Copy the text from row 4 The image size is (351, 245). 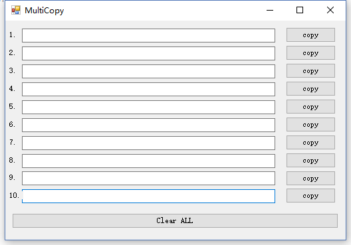coord(310,89)
